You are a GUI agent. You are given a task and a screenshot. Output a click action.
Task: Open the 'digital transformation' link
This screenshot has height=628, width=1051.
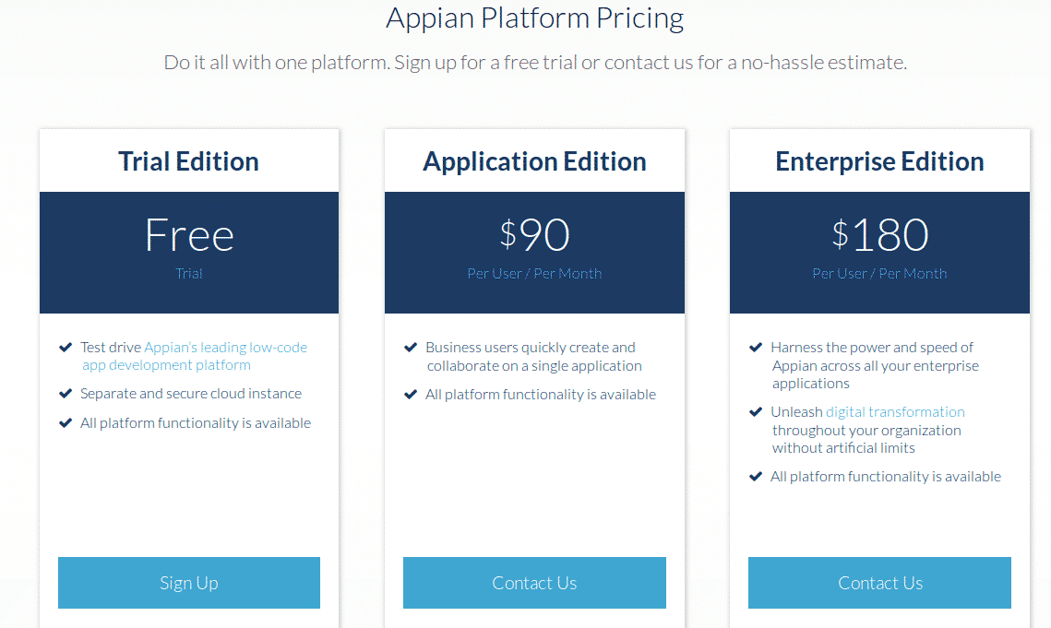(895, 411)
